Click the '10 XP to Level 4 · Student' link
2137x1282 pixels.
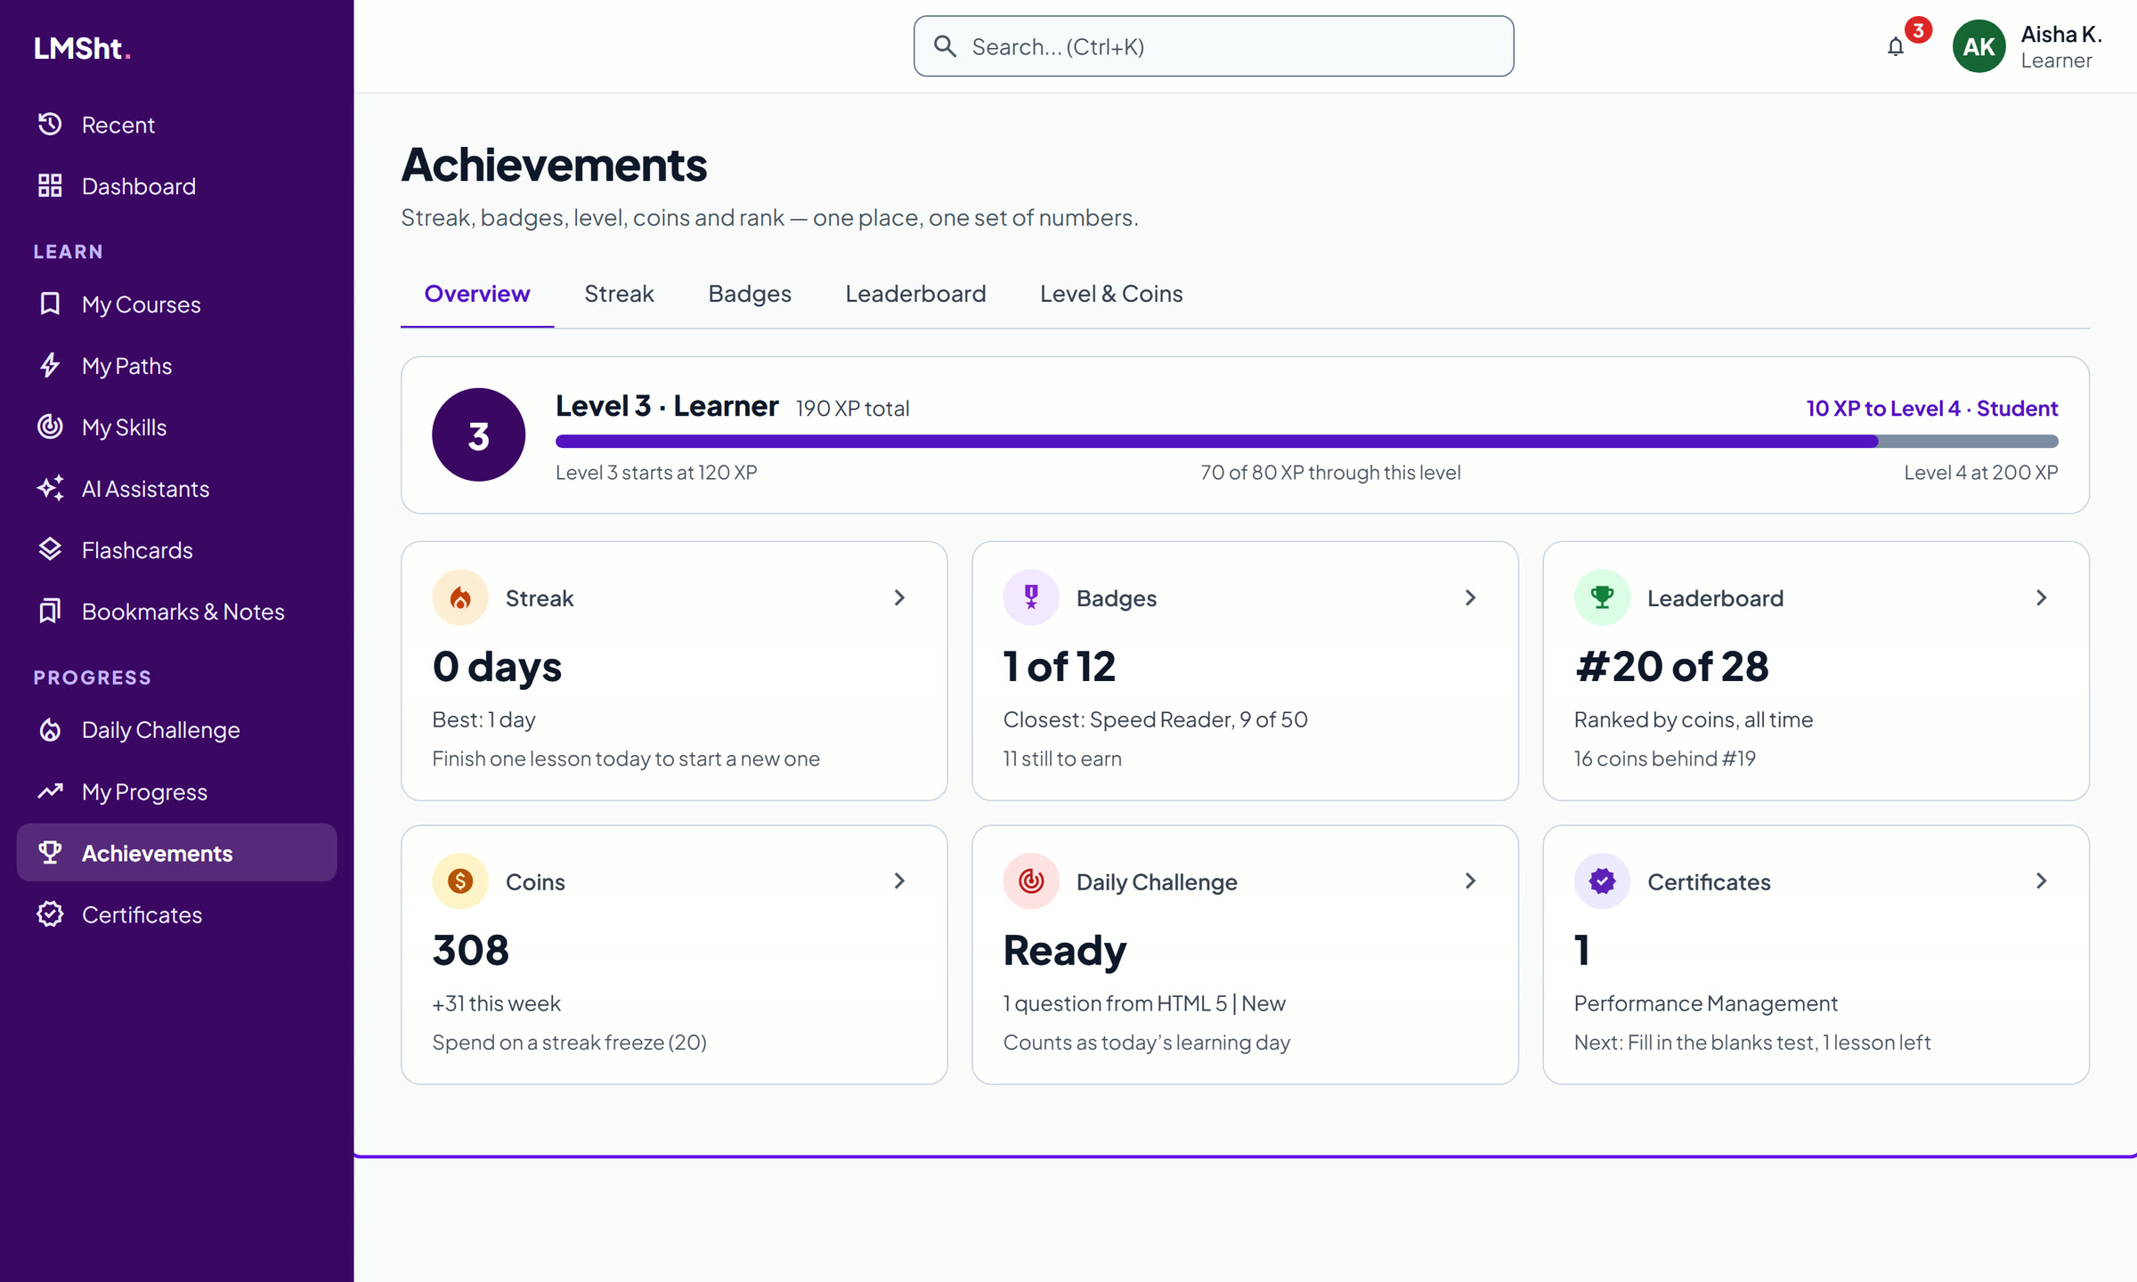coord(1931,409)
